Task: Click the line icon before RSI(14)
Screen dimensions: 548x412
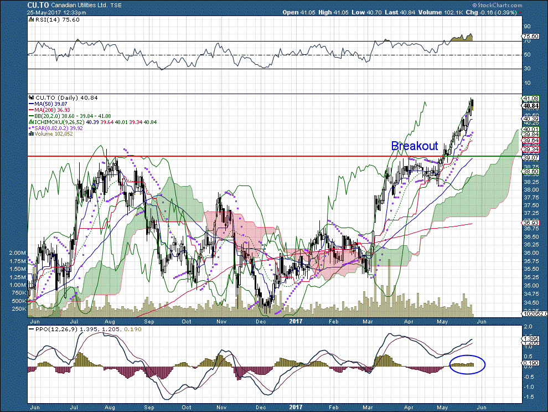Action: (x=32, y=19)
